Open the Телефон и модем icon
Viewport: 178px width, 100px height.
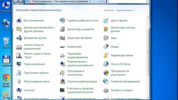[106, 90]
